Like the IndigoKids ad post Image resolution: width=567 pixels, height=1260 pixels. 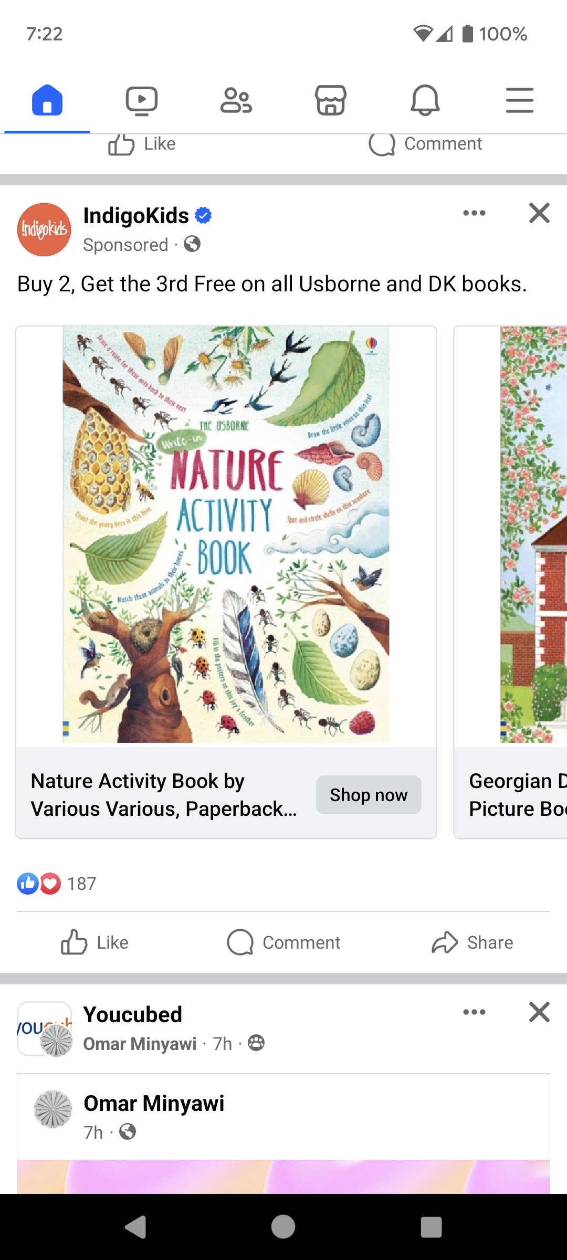tap(94, 942)
